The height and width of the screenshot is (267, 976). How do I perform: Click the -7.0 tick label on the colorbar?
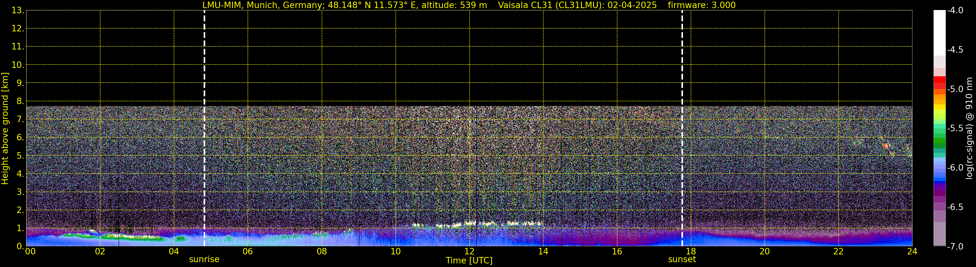[955, 247]
